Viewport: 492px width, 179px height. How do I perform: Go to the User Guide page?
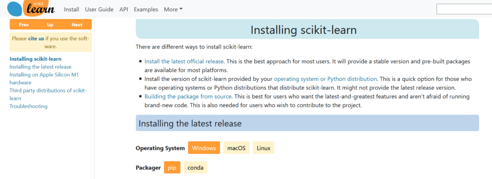(99, 10)
